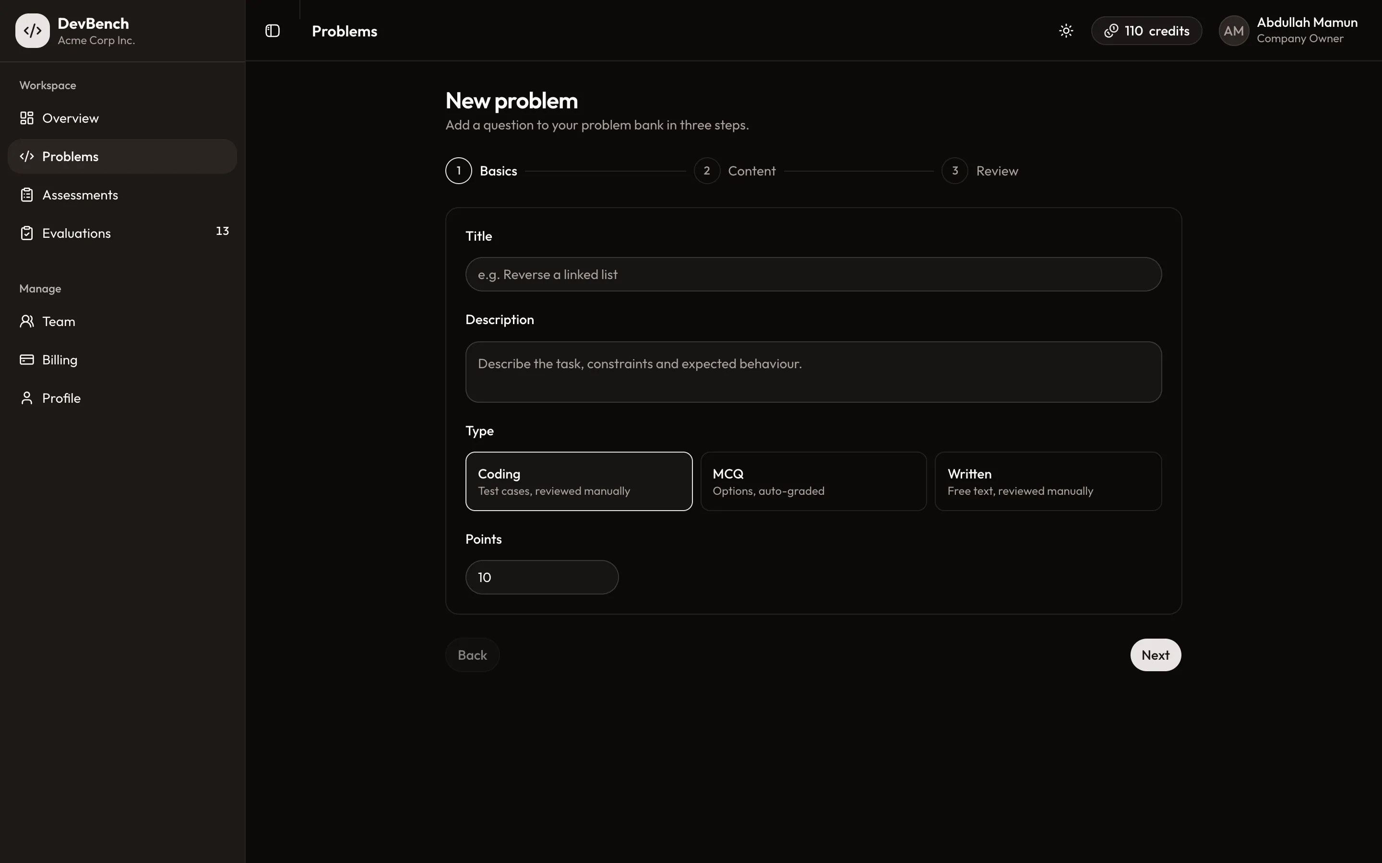Select the Written problem type
This screenshot has width=1382, height=863.
coord(1048,481)
